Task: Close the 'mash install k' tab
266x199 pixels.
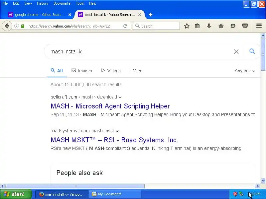Action: (140, 15)
